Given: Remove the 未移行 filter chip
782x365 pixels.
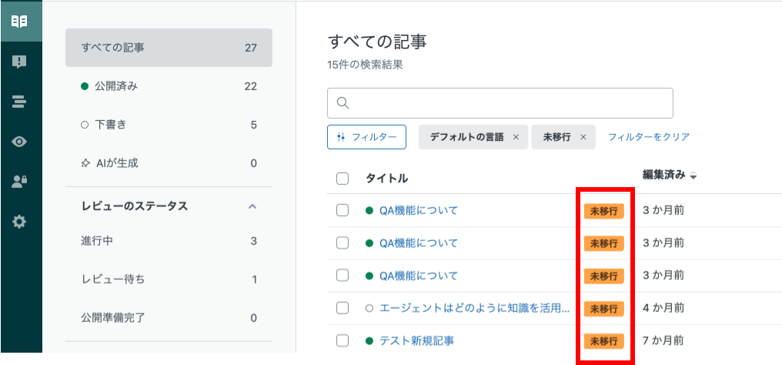Looking at the screenshot, I should (583, 137).
